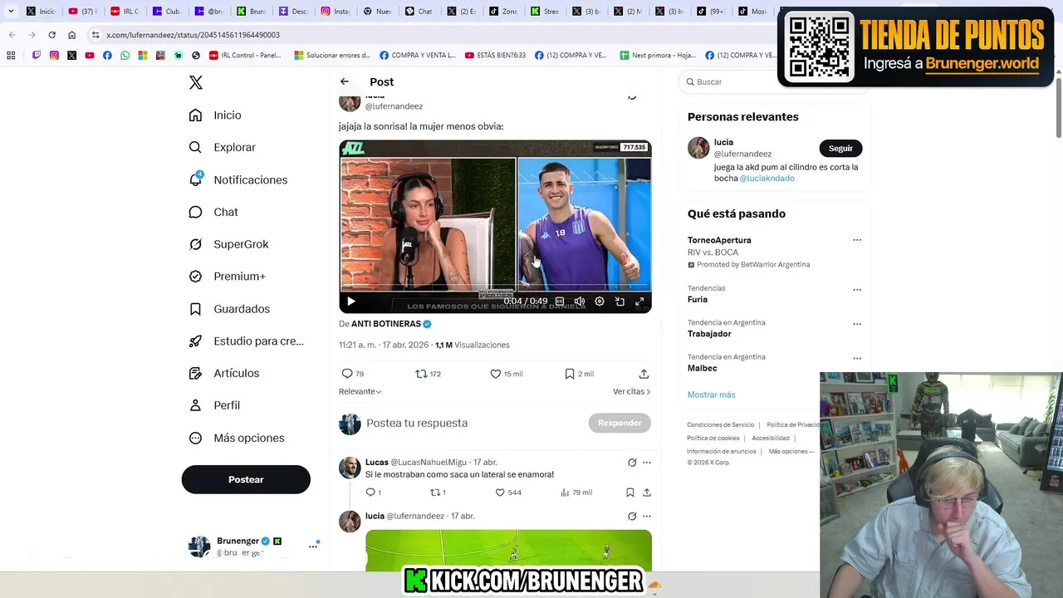The width and height of the screenshot is (1063, 598).
Task: Open SuperGrok in the sidebar
Action: pos(228,244)
